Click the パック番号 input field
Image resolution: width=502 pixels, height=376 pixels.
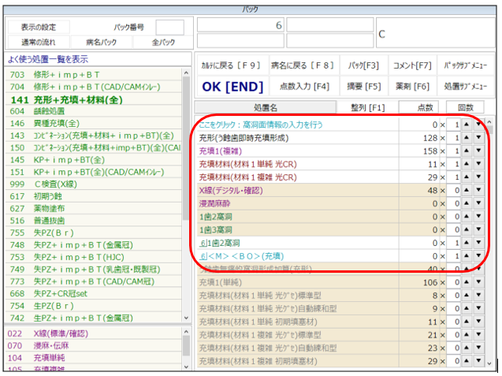tap(170, 28)
